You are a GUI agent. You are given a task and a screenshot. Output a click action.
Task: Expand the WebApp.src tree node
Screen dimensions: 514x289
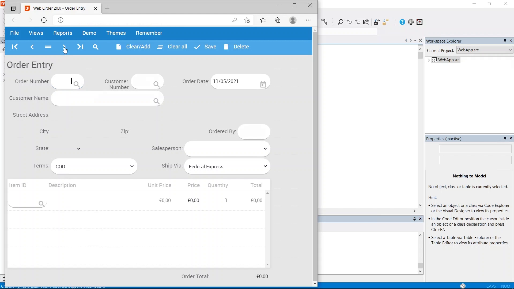pos(429,60)
